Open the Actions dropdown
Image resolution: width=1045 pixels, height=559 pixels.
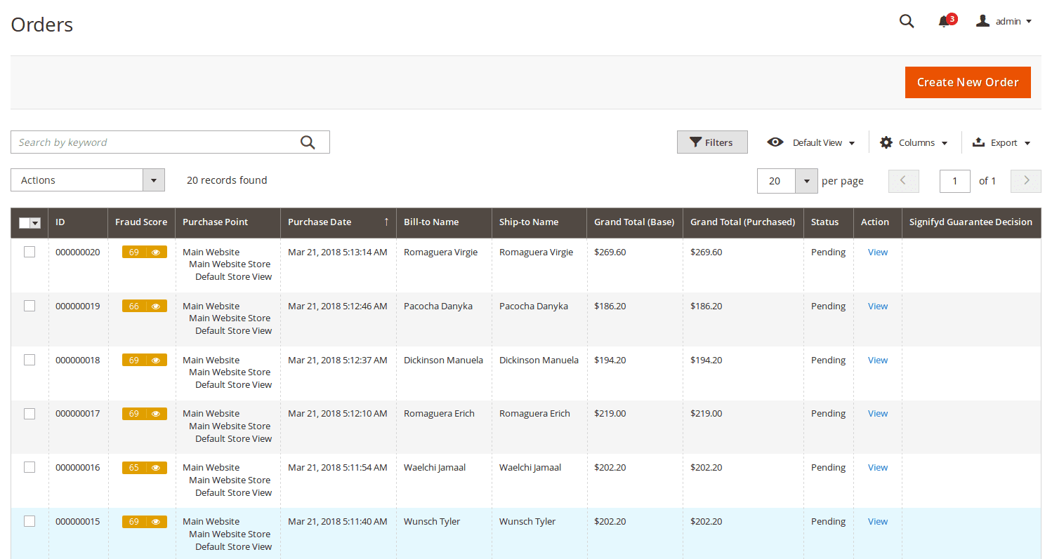coord(88,180)
